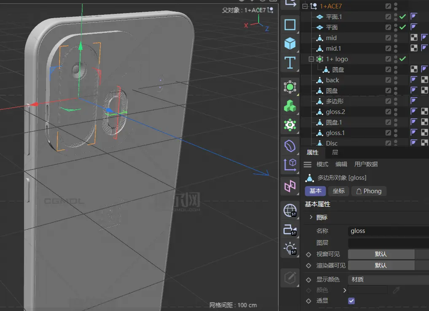
Task: Click keyframe diamond beside 透显
Action: click(x=309, y=301)
